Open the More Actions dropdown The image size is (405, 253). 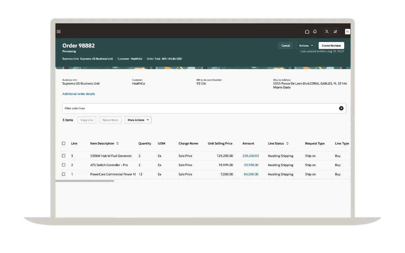[138, 120]
